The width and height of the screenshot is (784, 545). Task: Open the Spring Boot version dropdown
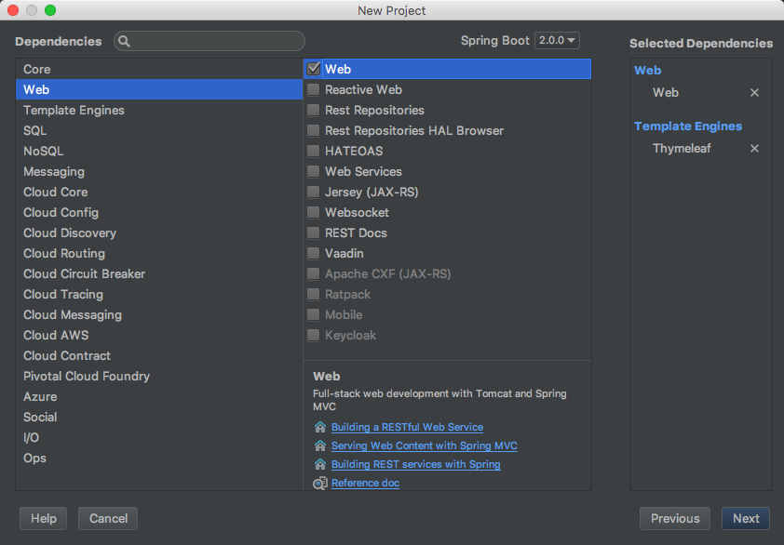[x=557, y=41]
